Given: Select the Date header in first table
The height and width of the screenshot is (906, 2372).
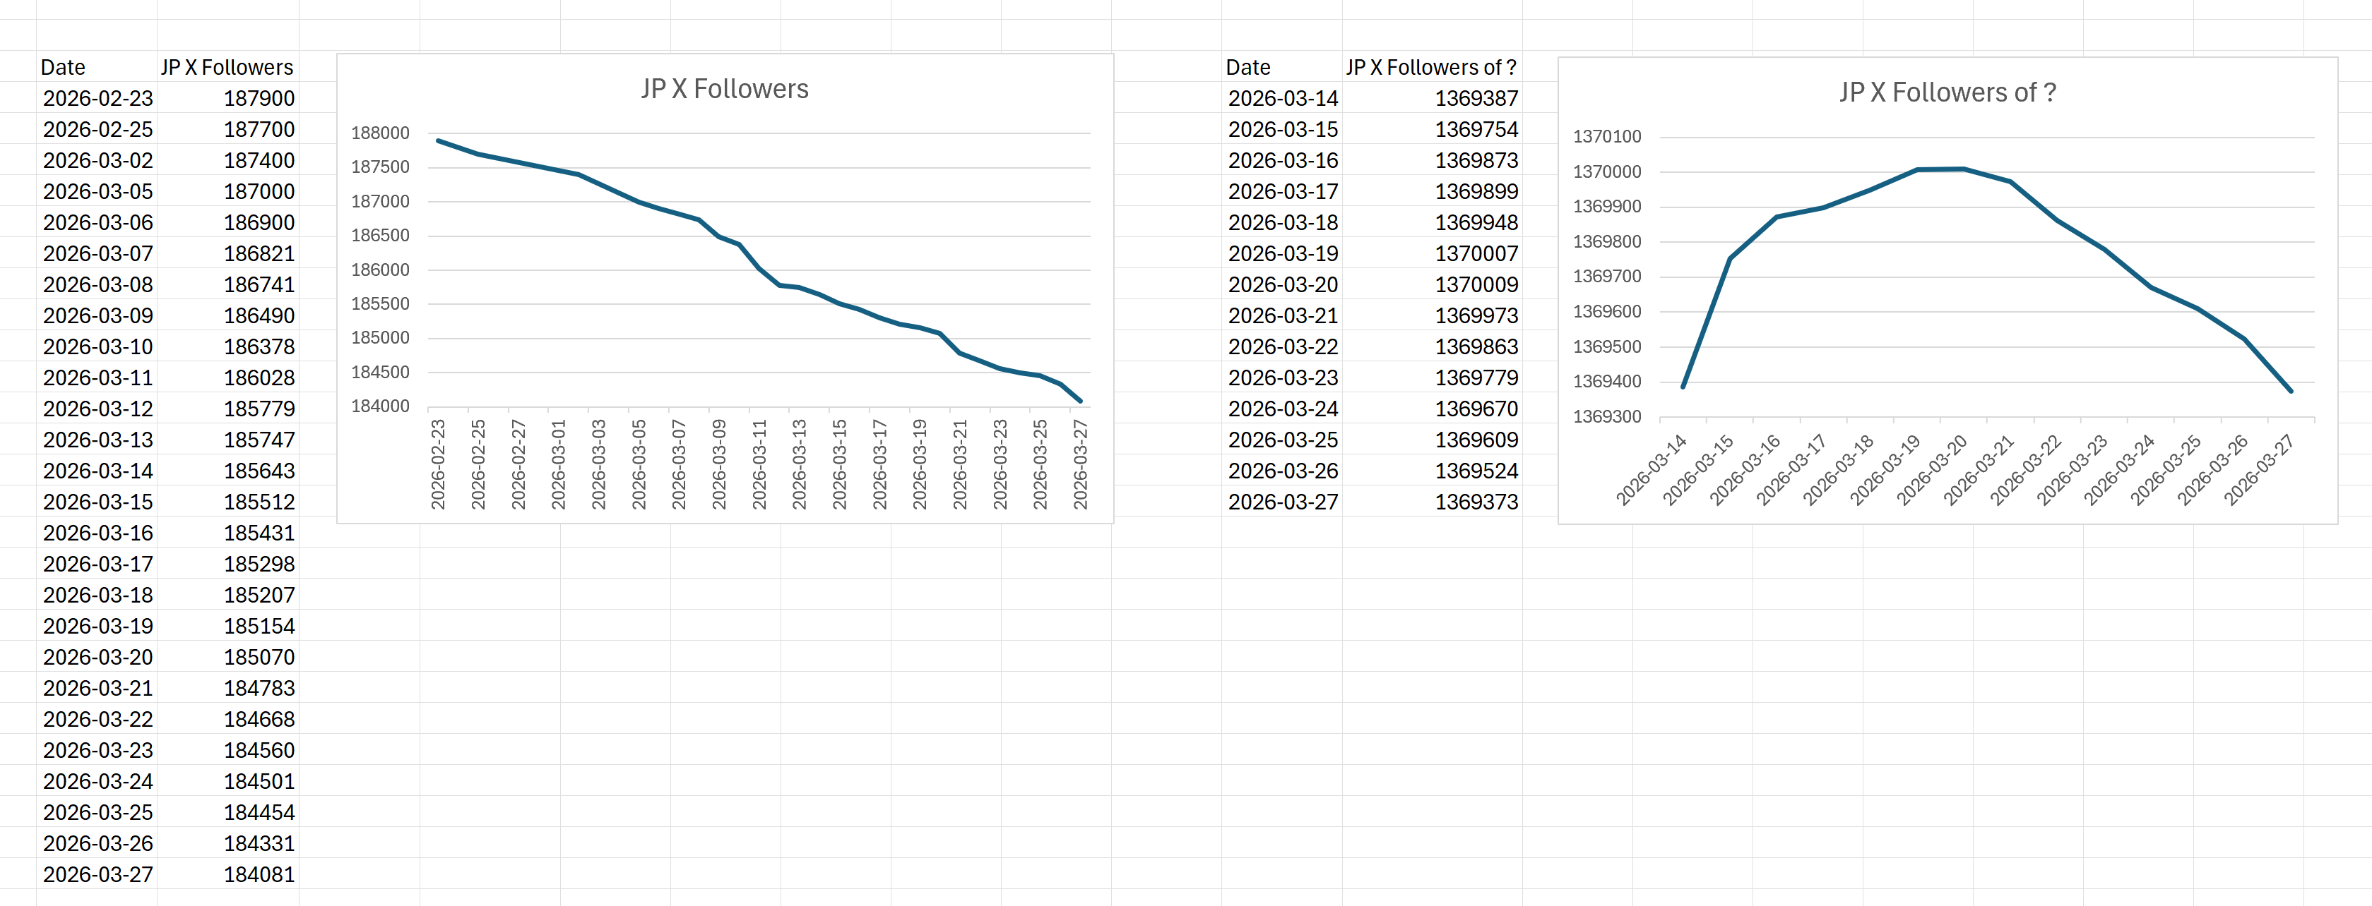Looking at the screenshot, I should coord(64,67).
